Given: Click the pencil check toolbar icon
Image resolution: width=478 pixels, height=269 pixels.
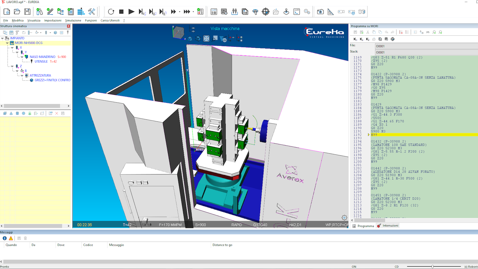Looking at the screenshot, I should pos(50,12).
